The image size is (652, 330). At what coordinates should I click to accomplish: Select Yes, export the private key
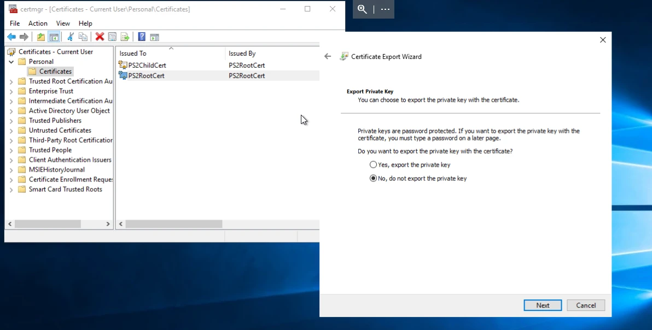373,164
